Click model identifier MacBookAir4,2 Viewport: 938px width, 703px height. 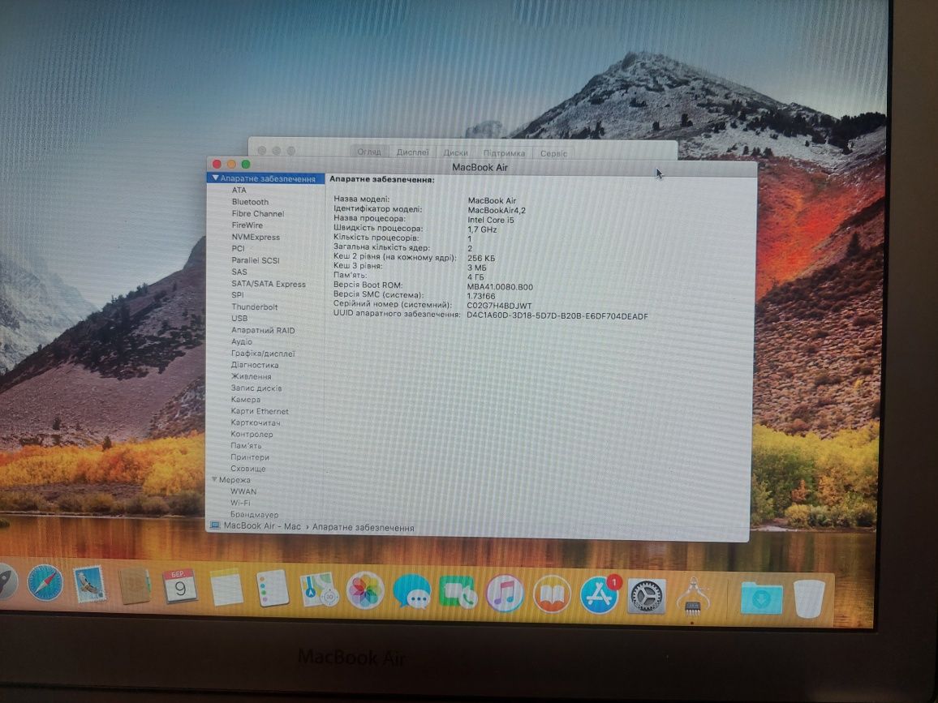[x=497, y=210]
